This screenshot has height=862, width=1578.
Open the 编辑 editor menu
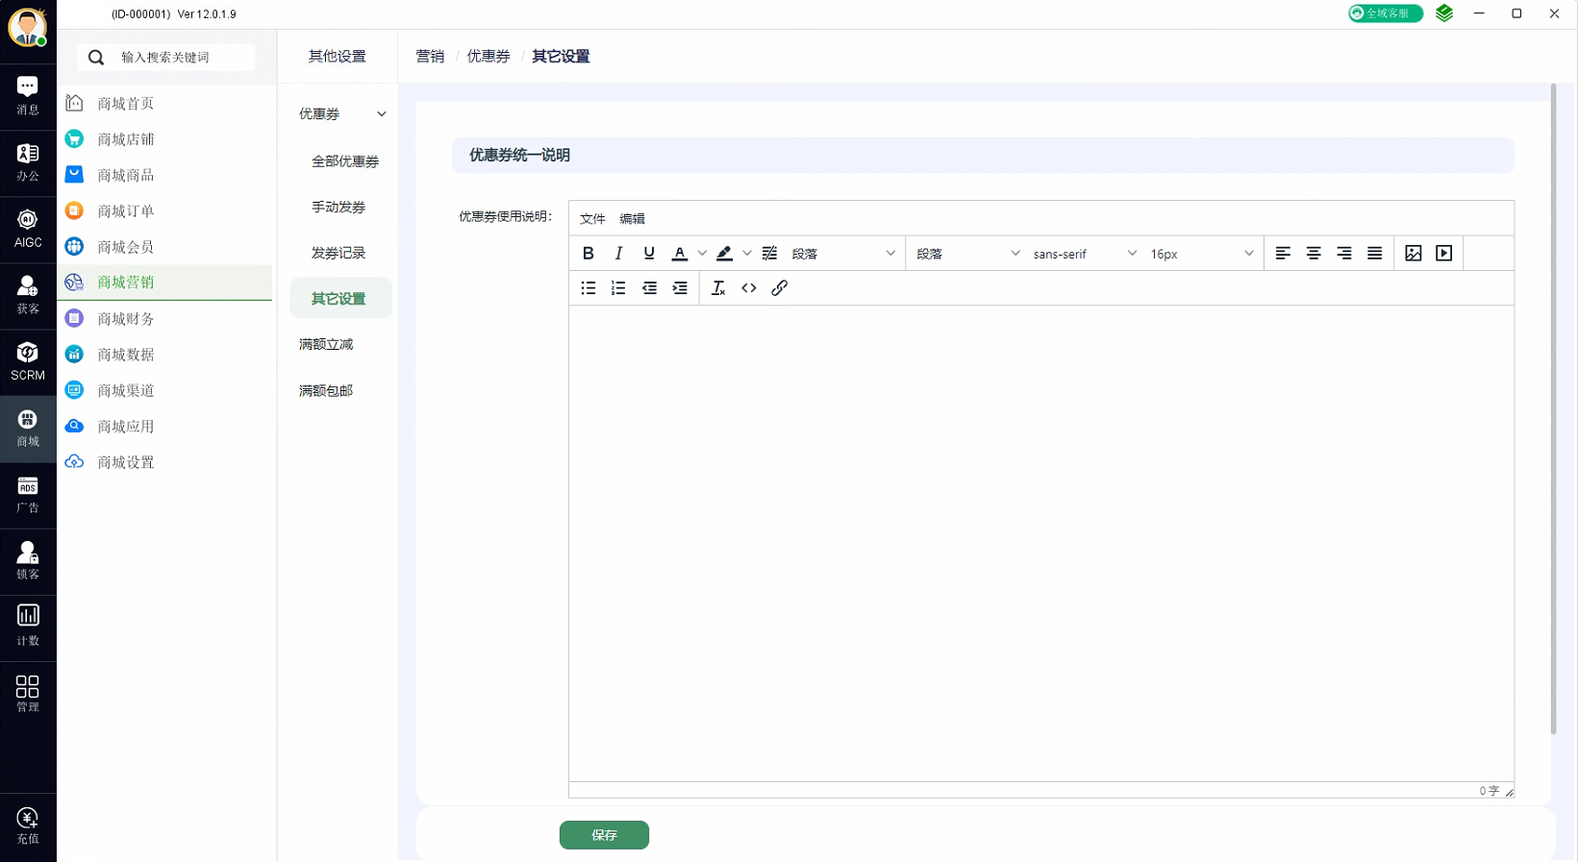[632, 219]
